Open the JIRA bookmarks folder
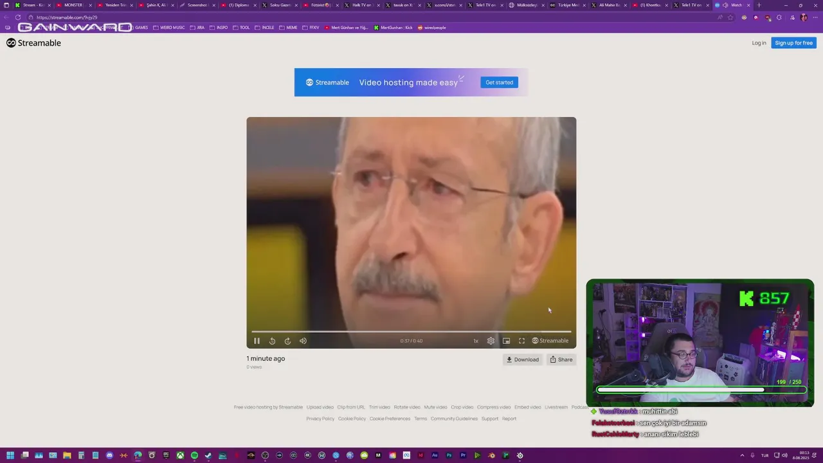The width and height of the screenshot is (823, 463). tap(197, 28)
